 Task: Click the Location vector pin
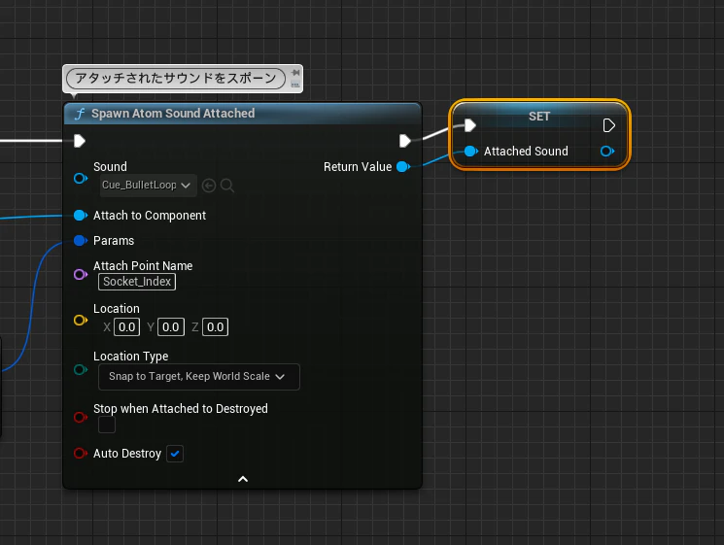click(81, 320)
